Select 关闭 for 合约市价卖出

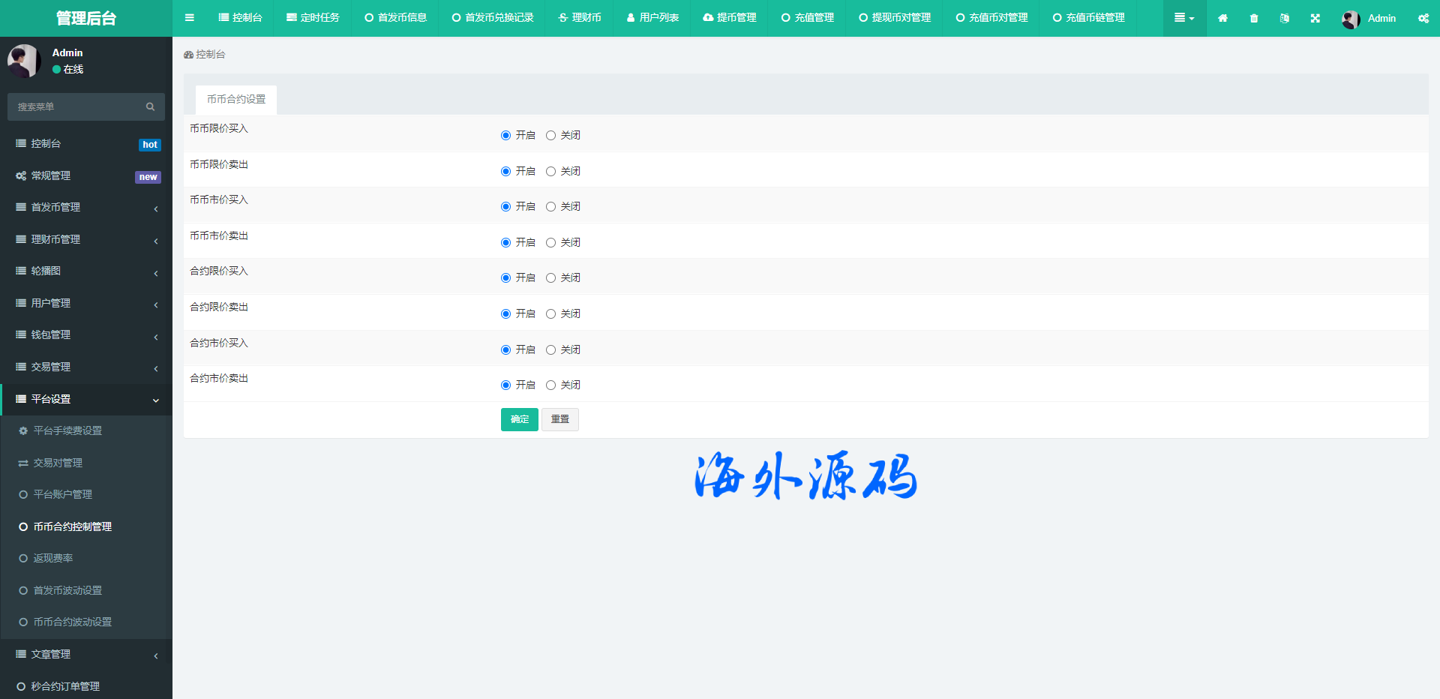point(550,385)
